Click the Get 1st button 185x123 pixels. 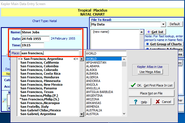tap(156, 32)
